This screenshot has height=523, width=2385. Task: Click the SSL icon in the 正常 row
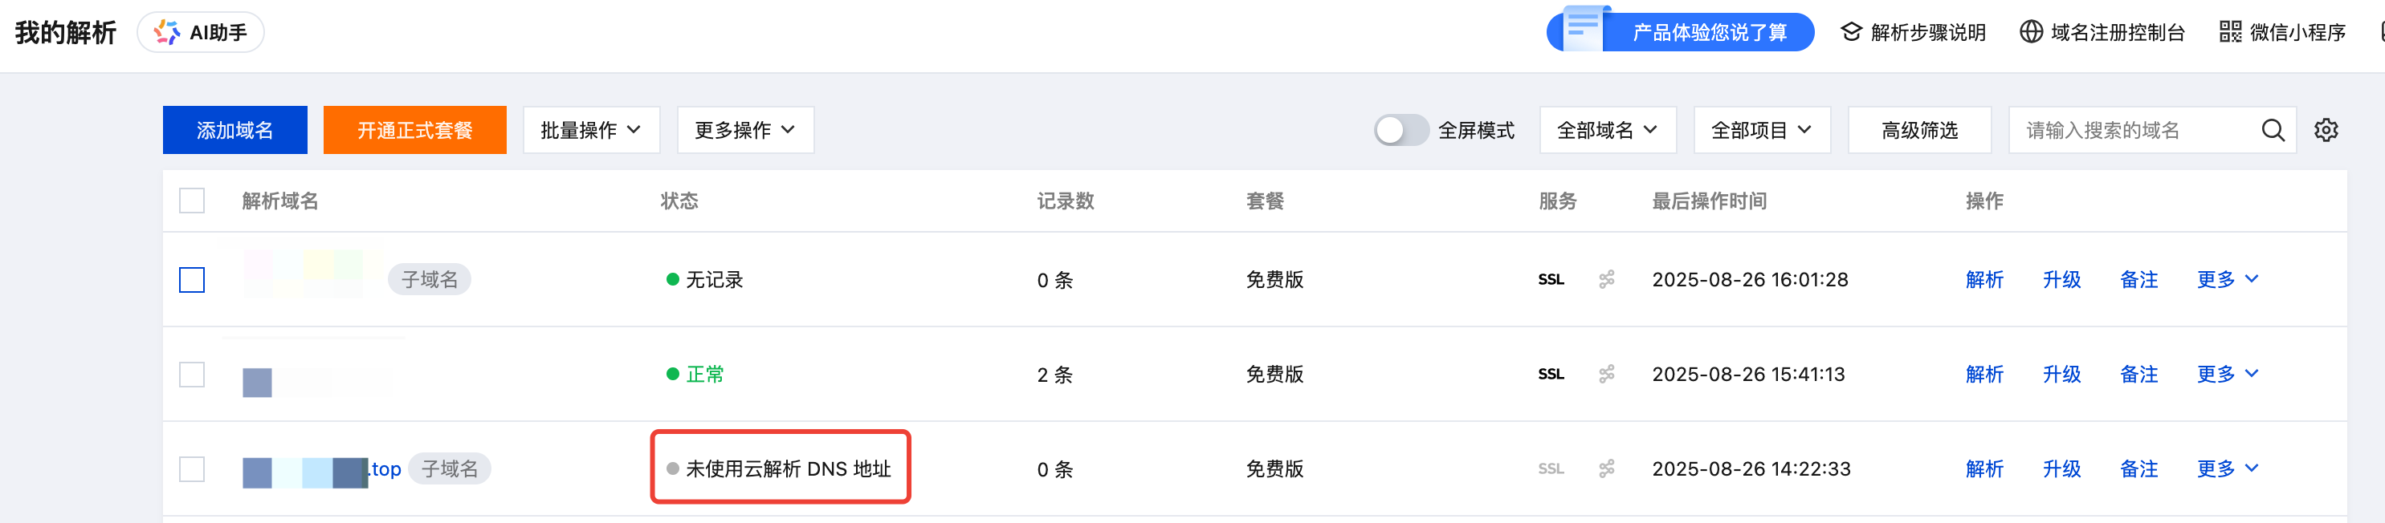[1551, 375]
